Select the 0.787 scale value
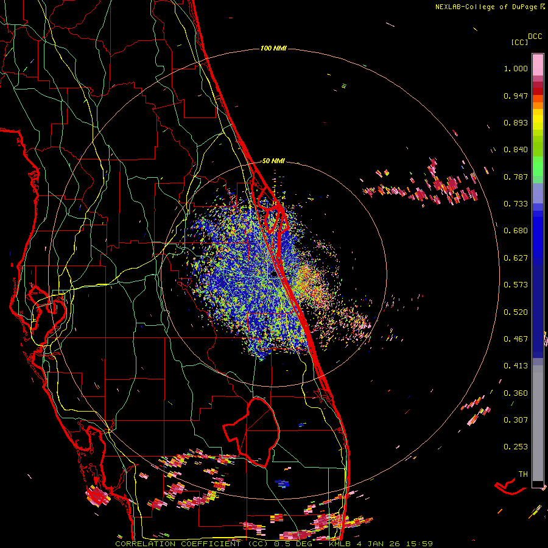Screen dimensions: 548x548 tap(516, 177)
